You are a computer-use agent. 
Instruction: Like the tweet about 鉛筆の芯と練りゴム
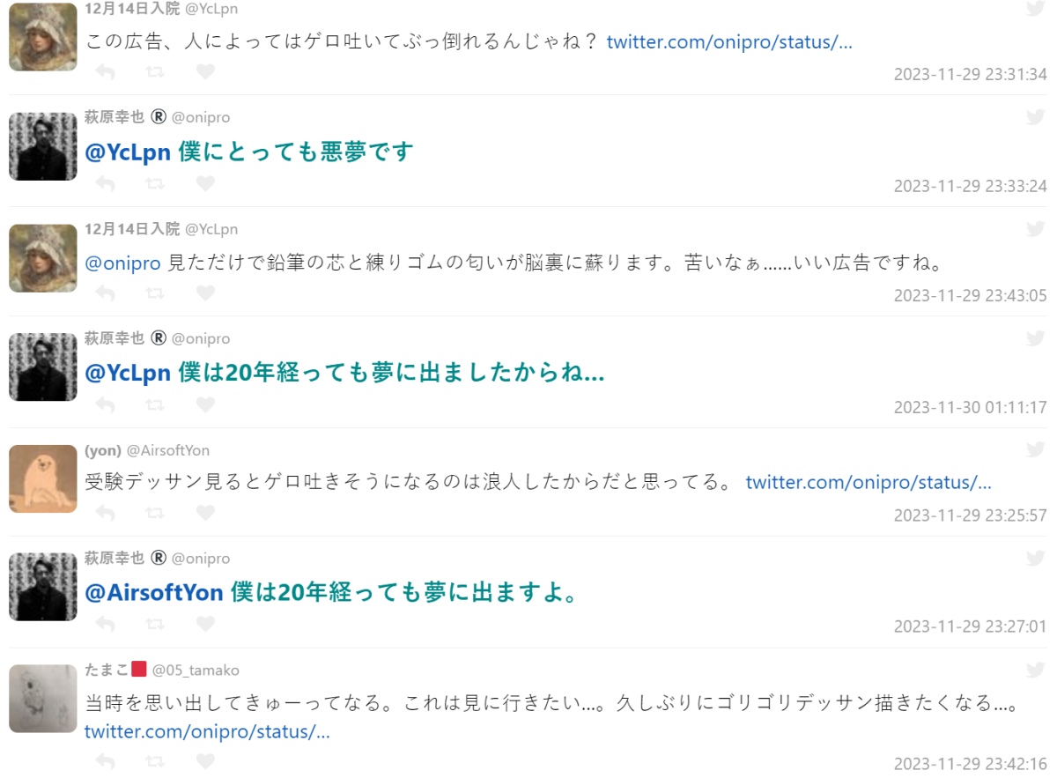204,293
